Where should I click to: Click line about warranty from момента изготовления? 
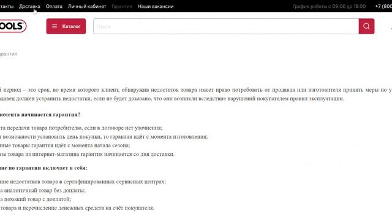pyautogui.click(x=104, y=137)
